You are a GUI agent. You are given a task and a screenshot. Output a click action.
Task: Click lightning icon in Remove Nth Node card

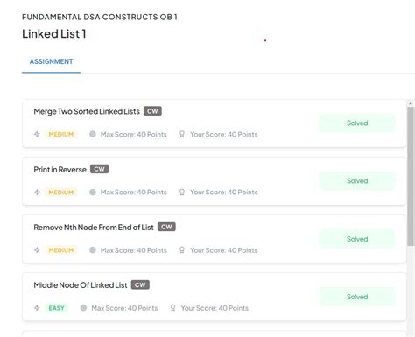37,250
